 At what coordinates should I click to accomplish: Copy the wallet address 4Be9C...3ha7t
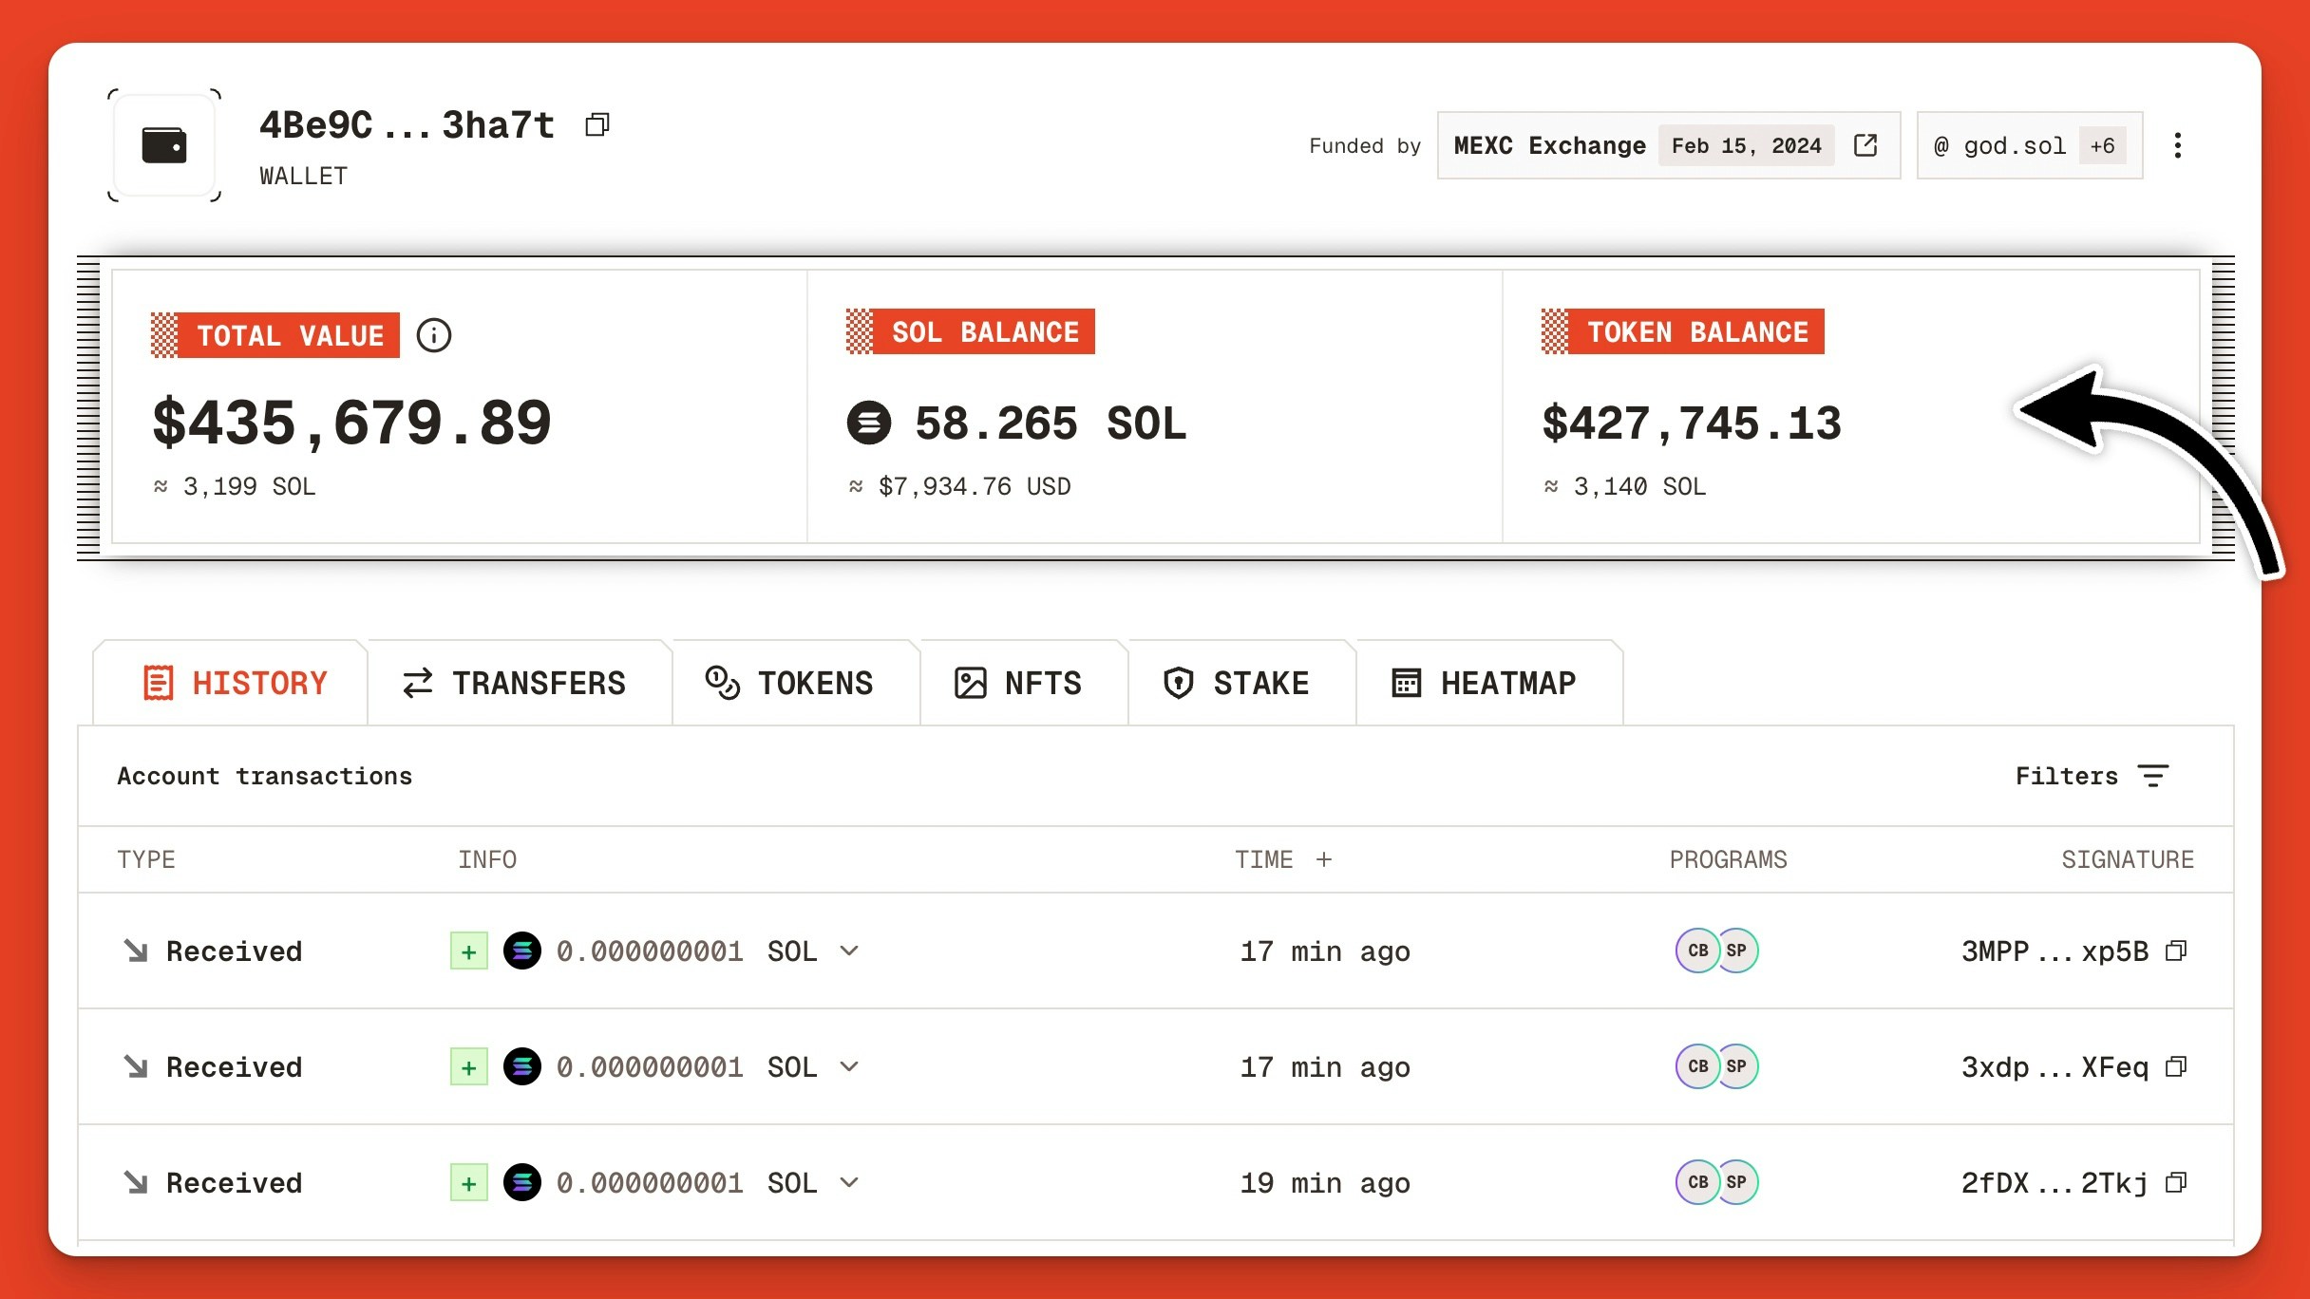598,124
